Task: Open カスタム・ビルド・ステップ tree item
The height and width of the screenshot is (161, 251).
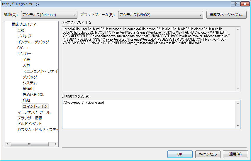Action: tap(38, 130)
